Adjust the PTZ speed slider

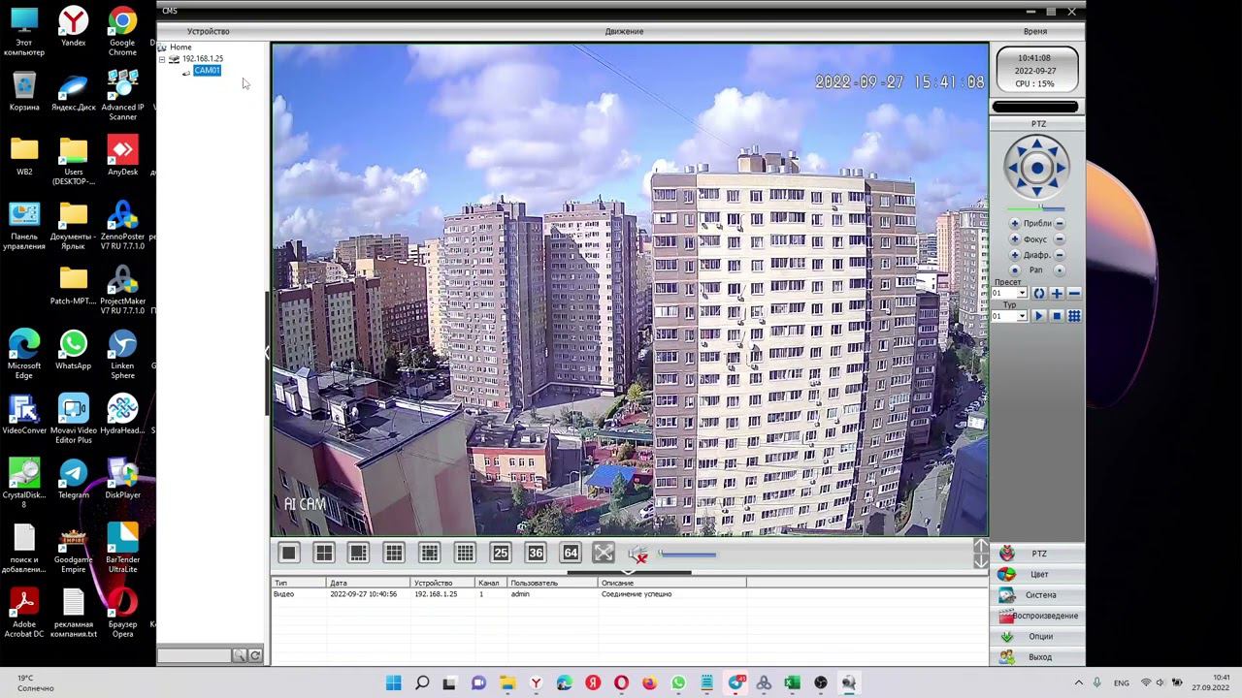1036,207
